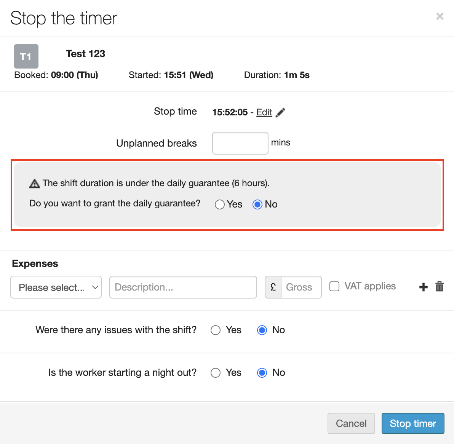Viewport: 454px width, 444px height.
Task: Select Yes for worker starting night out
Action: pyautogui.click(x=216, y=373)
